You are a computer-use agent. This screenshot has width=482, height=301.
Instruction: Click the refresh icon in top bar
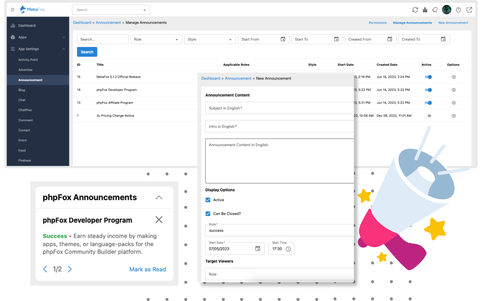coord(415,10)
